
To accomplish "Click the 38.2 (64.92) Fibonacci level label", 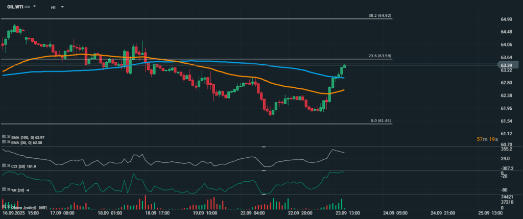I will [x=379, y=16].
